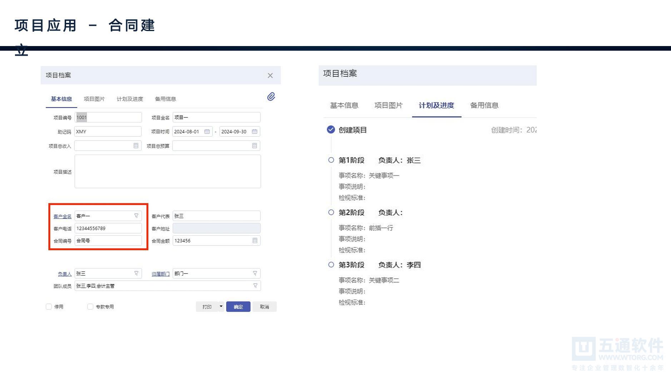The width and height of the screenshot is (671, 377).
Task: Click text 事项名称：关键事项一
Action: click(369, 175)
